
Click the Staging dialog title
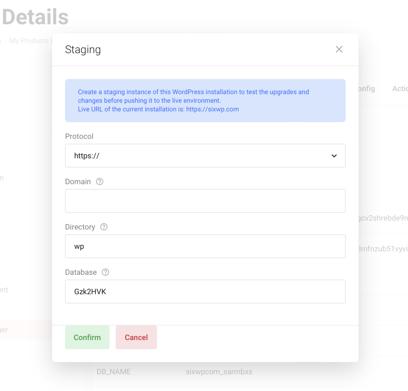(x=83, y=50)
